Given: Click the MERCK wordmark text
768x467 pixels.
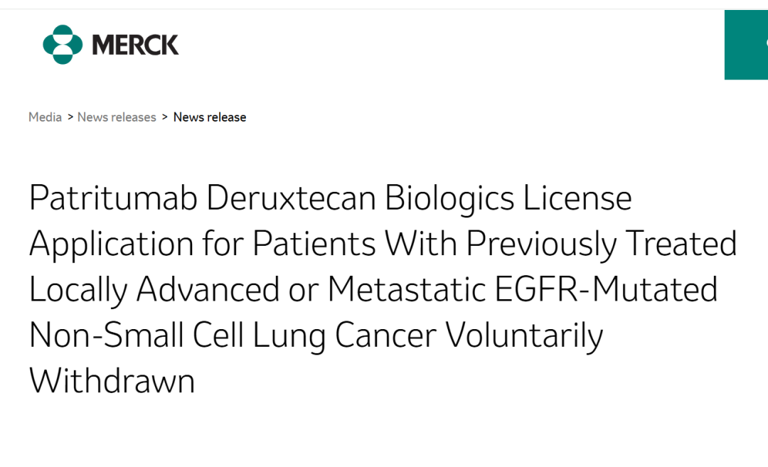Looking at the screenshot, I should click(135, 45).
